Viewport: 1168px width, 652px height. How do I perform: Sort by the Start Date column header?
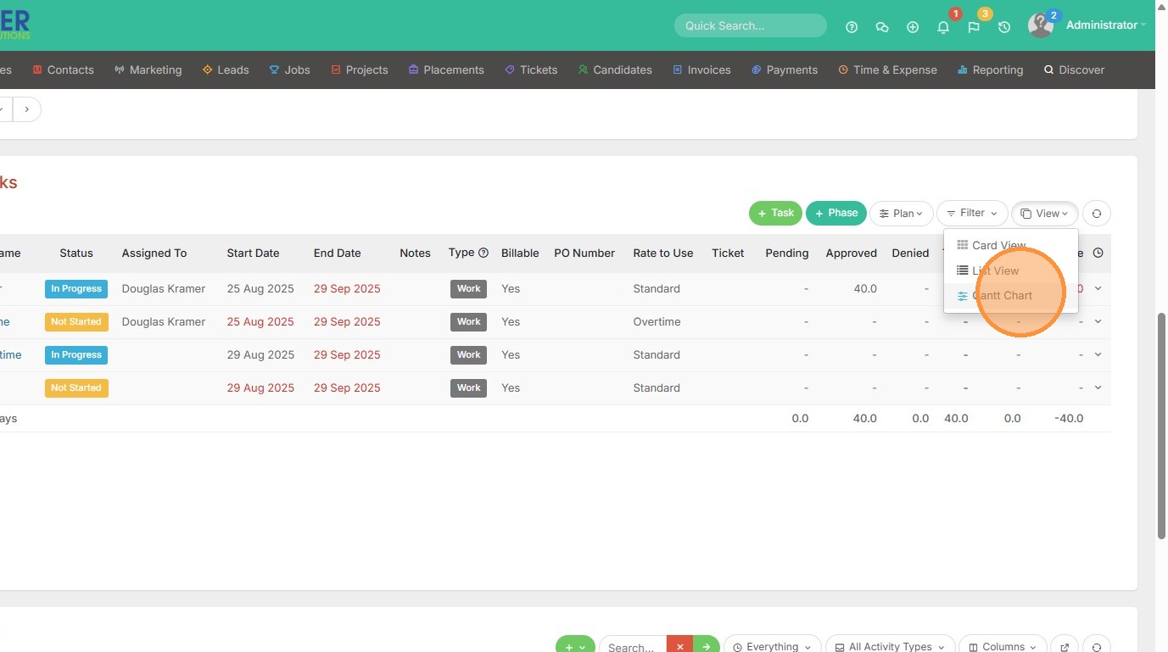pyautogui.click(x=253, y=253)
